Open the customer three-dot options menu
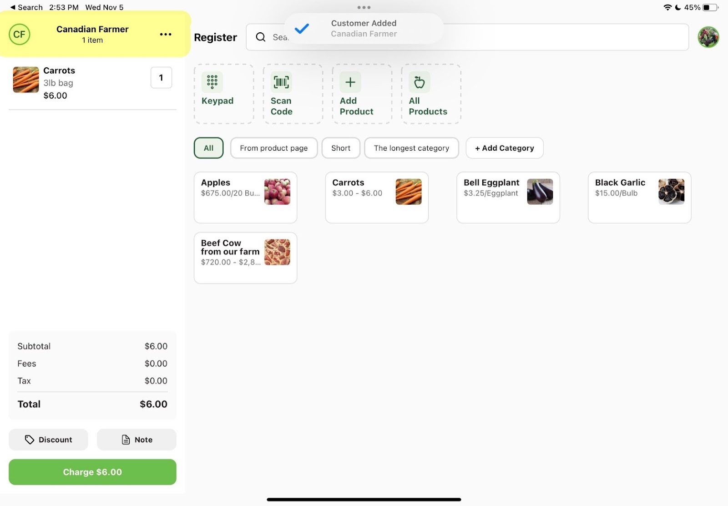The image size is (728, 506). click(166, 35)
